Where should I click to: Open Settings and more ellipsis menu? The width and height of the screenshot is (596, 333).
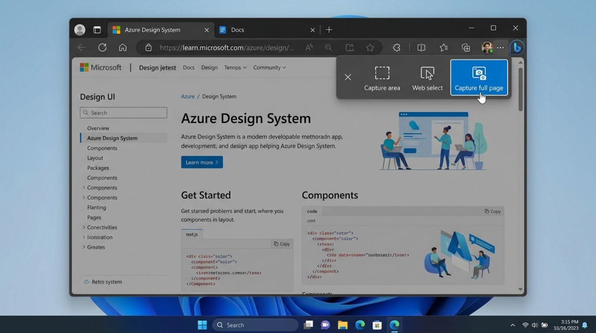click(x=501, y=48)
